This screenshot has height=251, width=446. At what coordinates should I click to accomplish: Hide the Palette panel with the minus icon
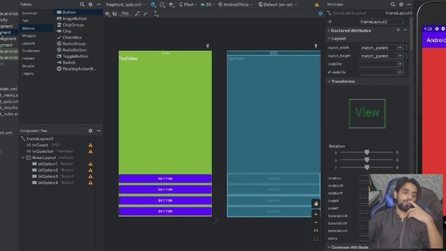(x=98, y=4)
